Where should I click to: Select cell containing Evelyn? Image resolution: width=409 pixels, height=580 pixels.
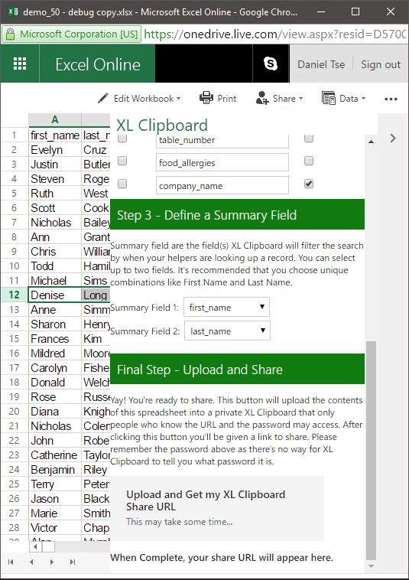pos(55,149)
